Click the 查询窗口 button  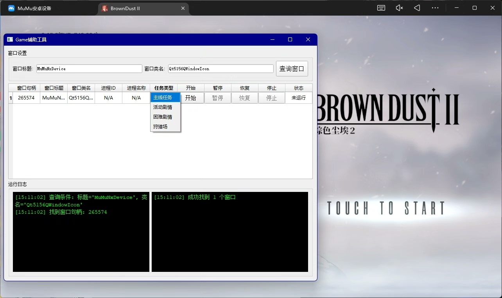pyautogui.click(x=292, y=69)
